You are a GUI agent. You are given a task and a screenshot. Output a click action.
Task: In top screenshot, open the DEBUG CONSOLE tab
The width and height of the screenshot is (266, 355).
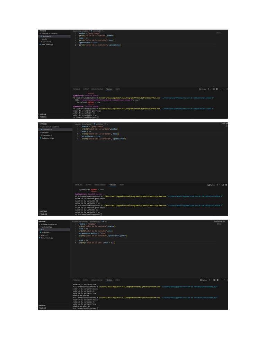(97, 89)
